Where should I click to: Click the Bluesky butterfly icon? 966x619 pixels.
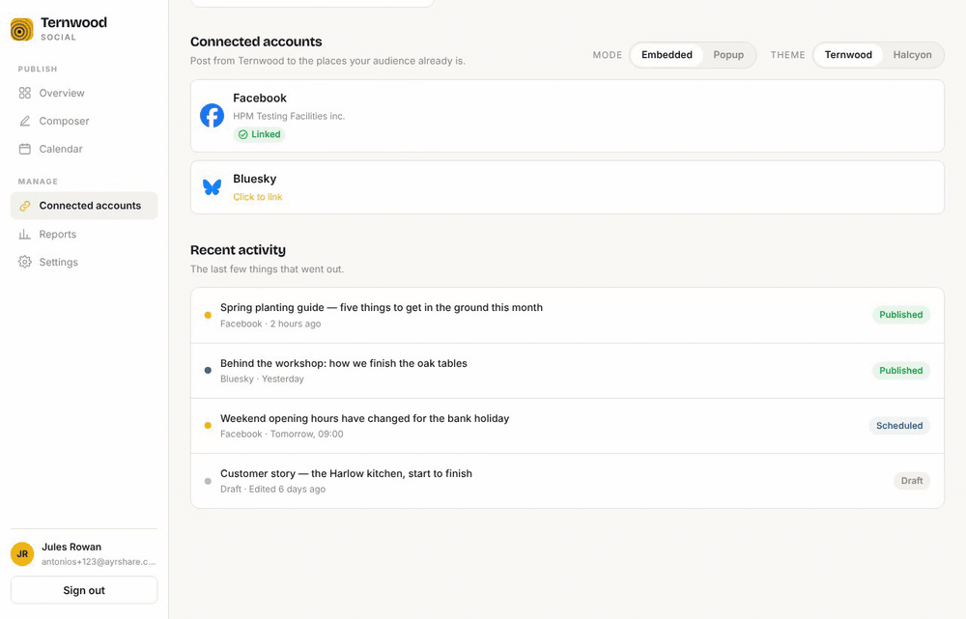212,187
